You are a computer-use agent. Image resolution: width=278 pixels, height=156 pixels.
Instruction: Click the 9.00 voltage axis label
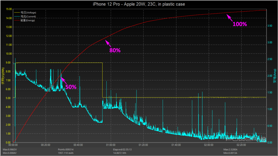click(8, 63)
